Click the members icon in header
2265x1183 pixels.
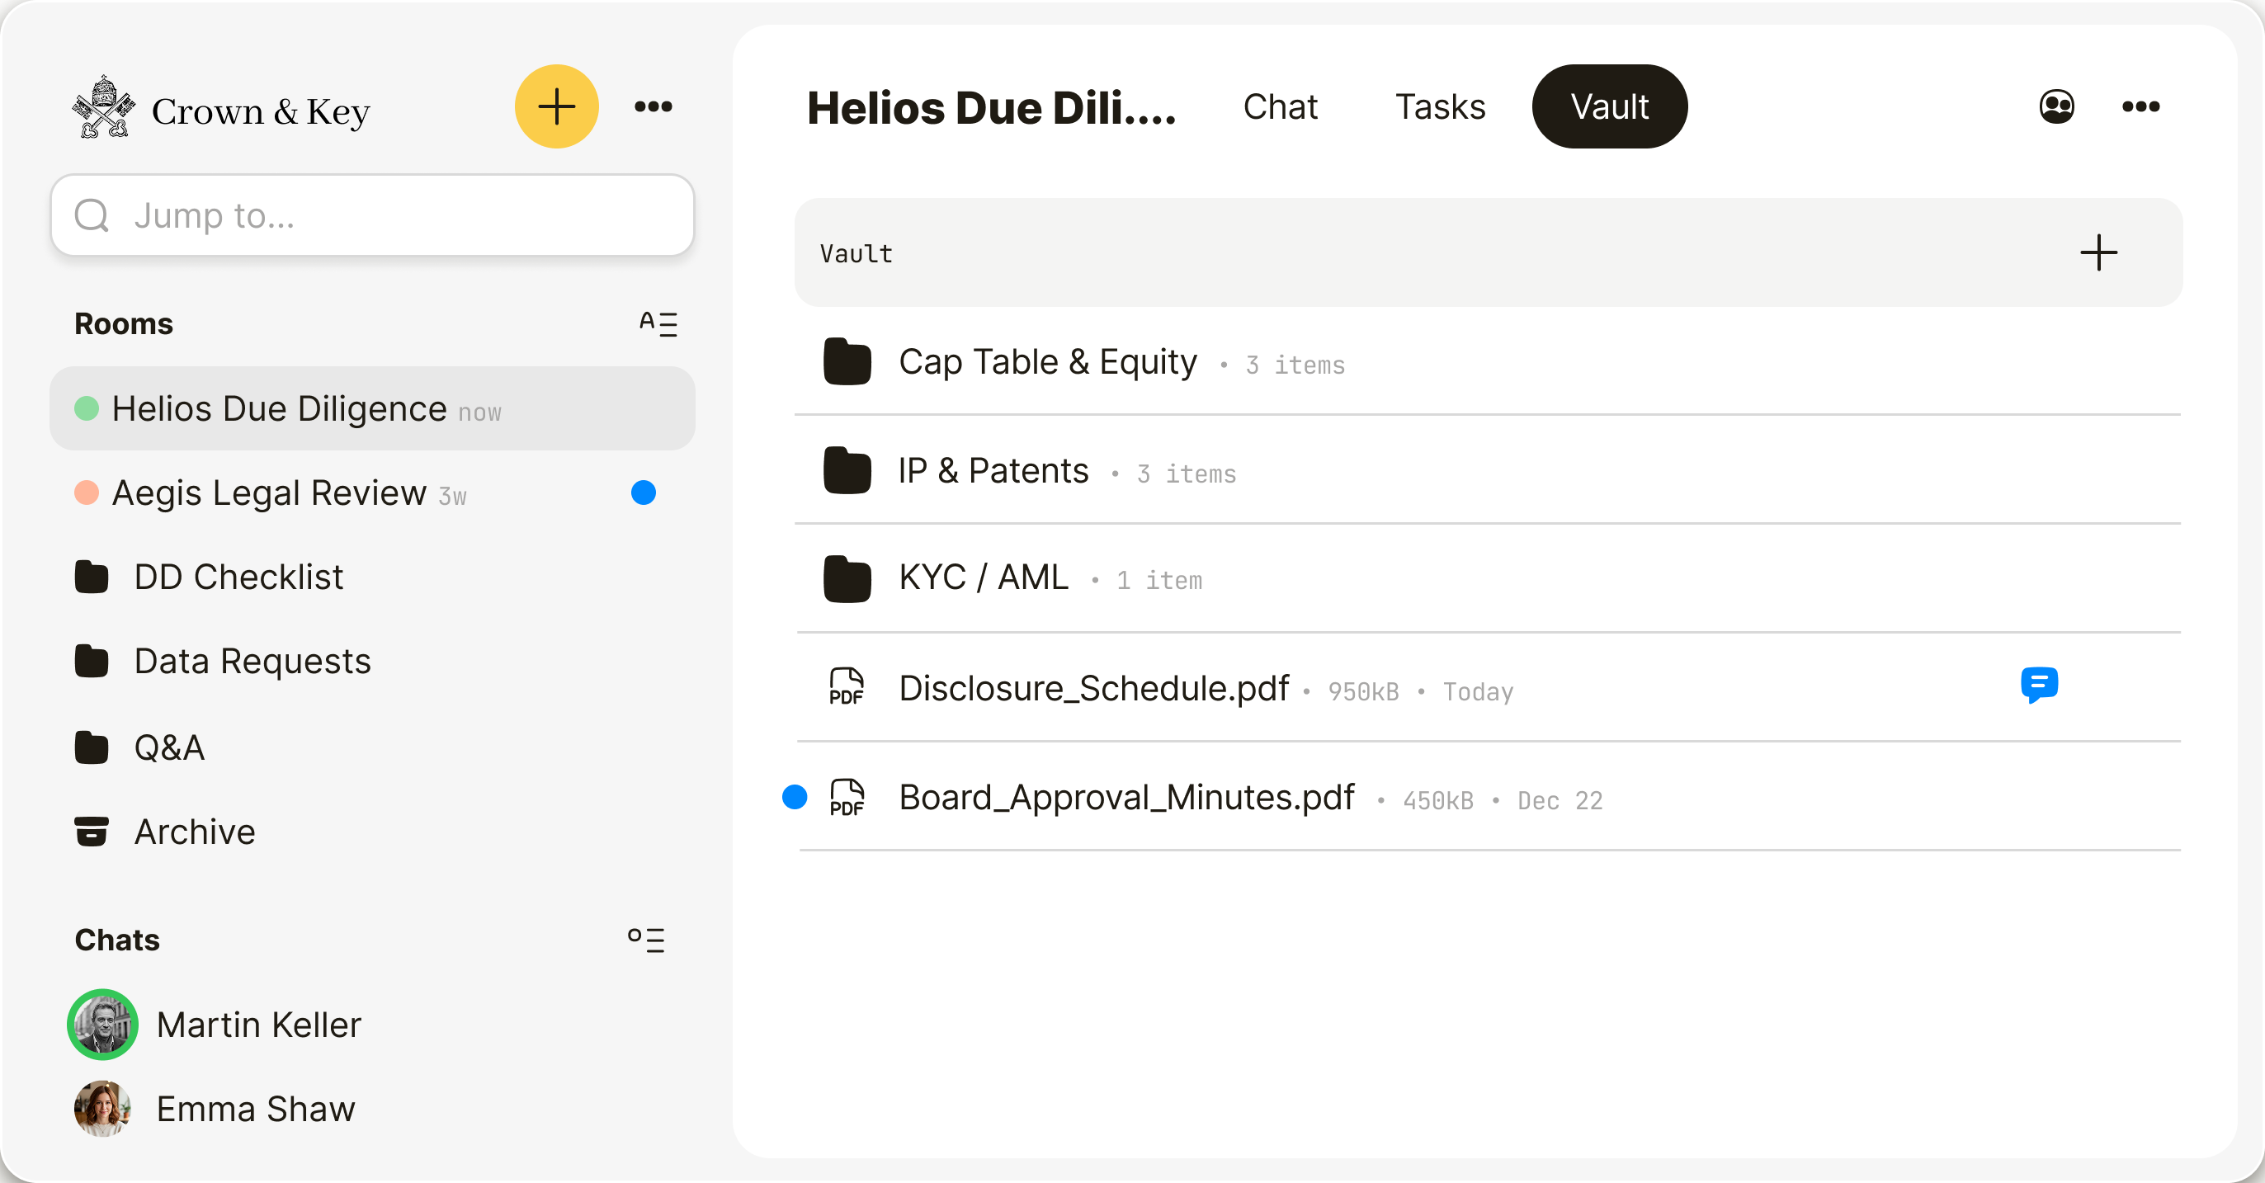(x=2055, y=106)
